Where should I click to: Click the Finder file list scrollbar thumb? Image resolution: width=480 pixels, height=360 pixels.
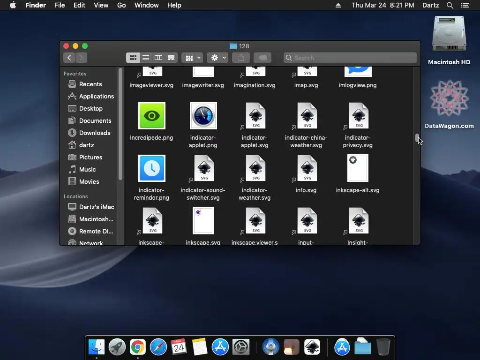click(x=417, y=138)
